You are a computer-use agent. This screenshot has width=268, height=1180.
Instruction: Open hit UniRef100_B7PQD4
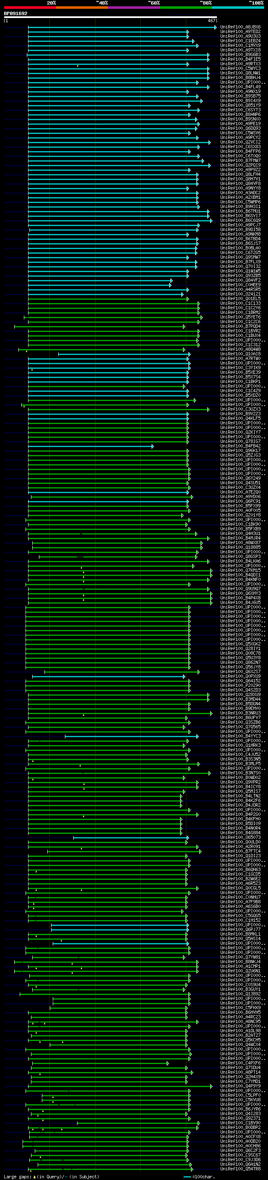tap(240, 326)
